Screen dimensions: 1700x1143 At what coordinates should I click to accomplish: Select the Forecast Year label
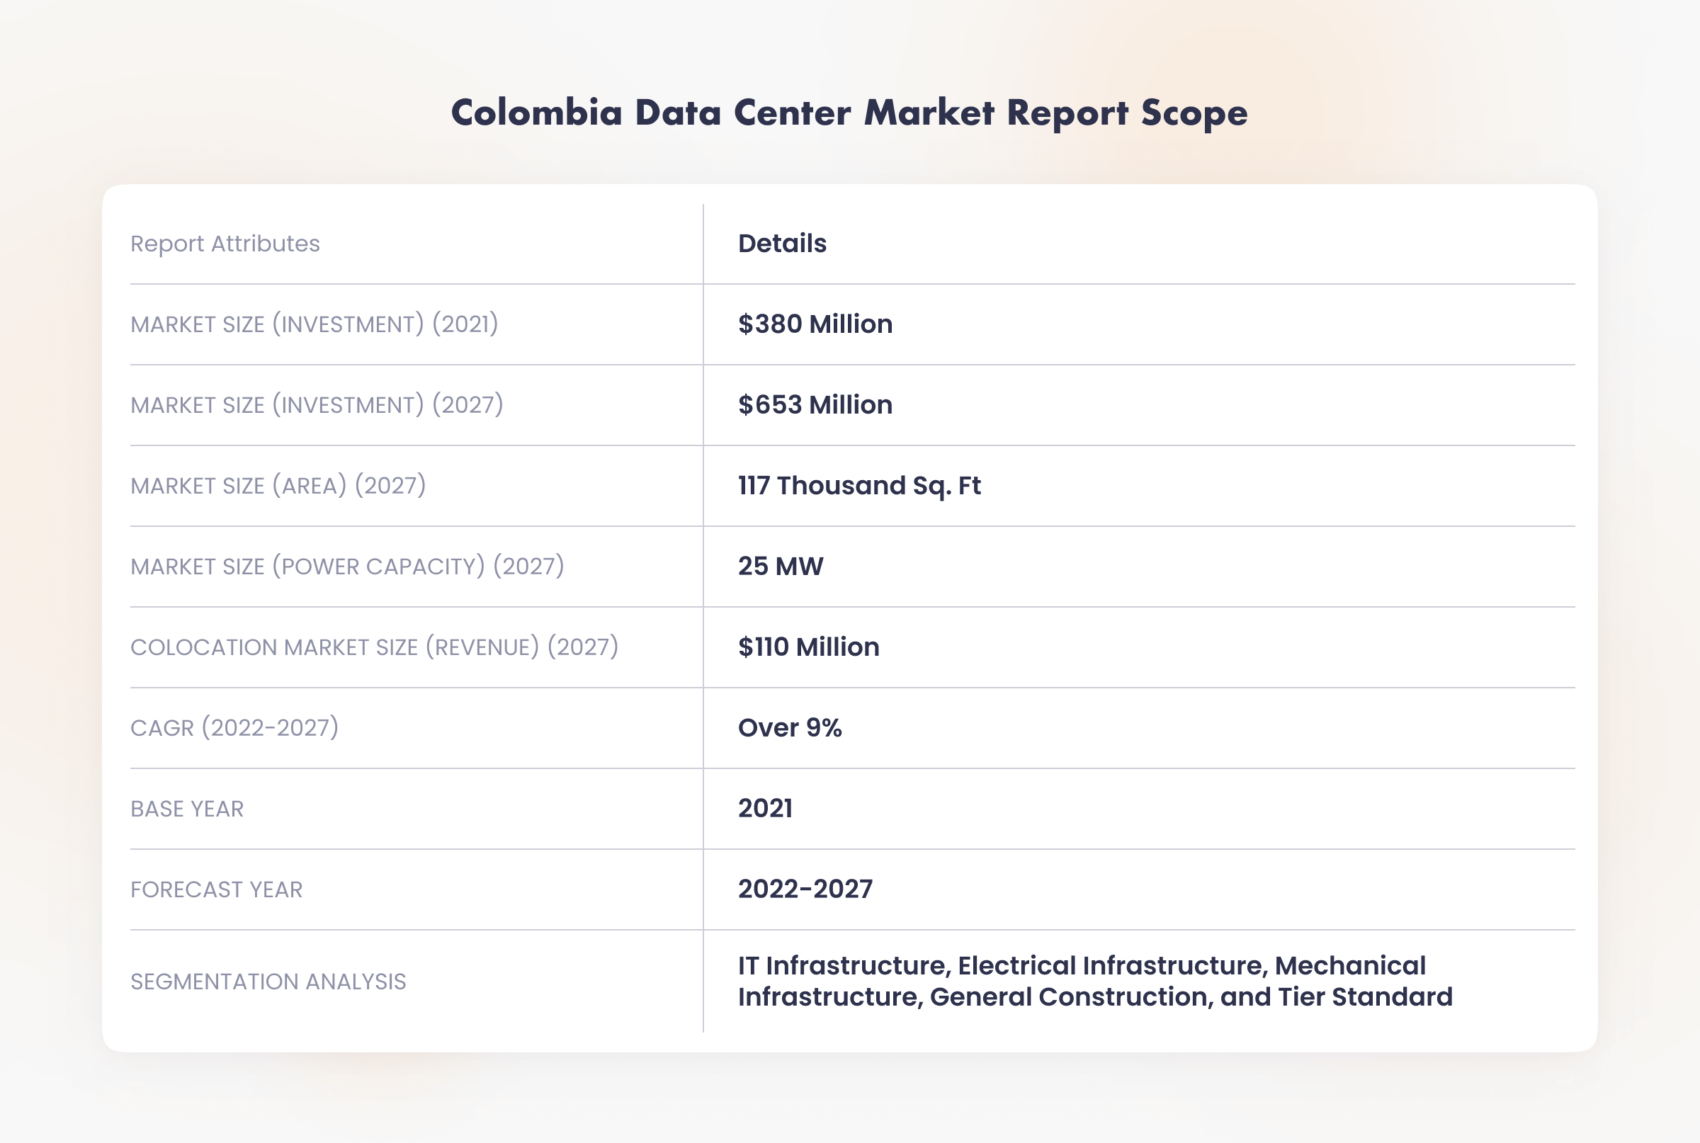point(216,890)
